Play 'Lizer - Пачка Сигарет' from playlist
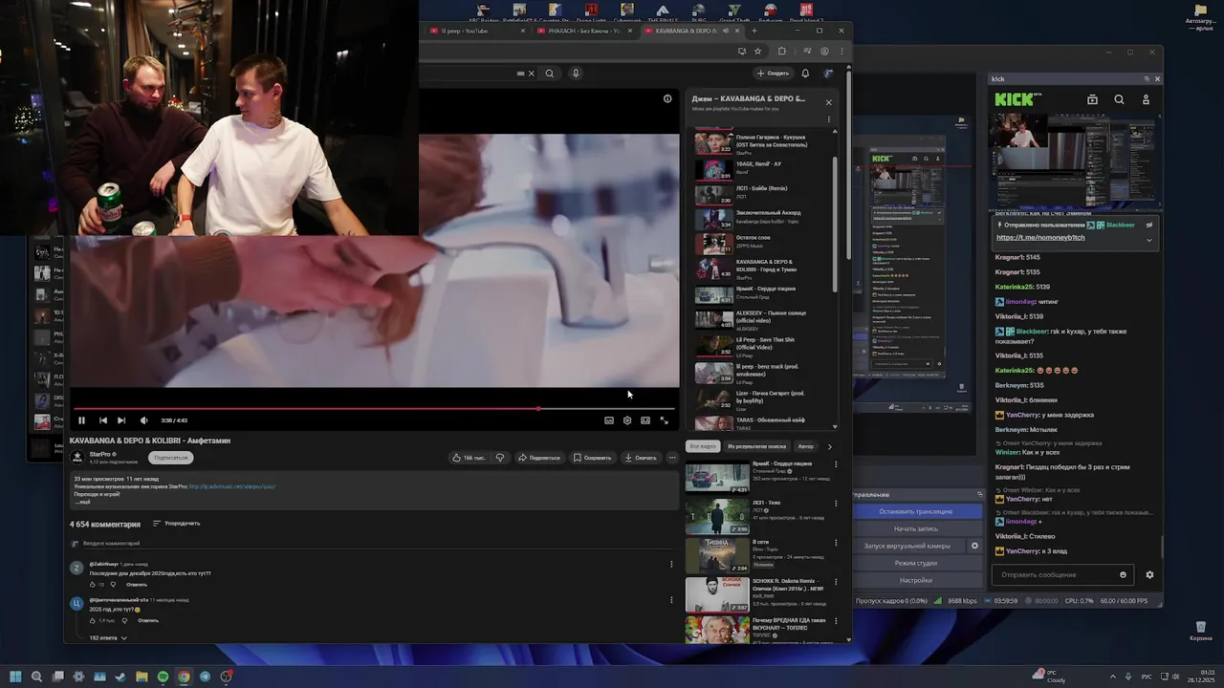1224x688 pixels. (x=761, y=398)
